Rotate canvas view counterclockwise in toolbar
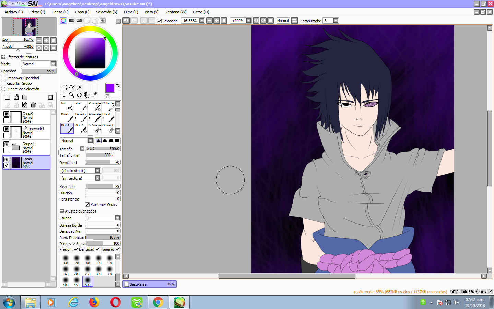Viewport: 494px width, 309px height. (256, 21)
